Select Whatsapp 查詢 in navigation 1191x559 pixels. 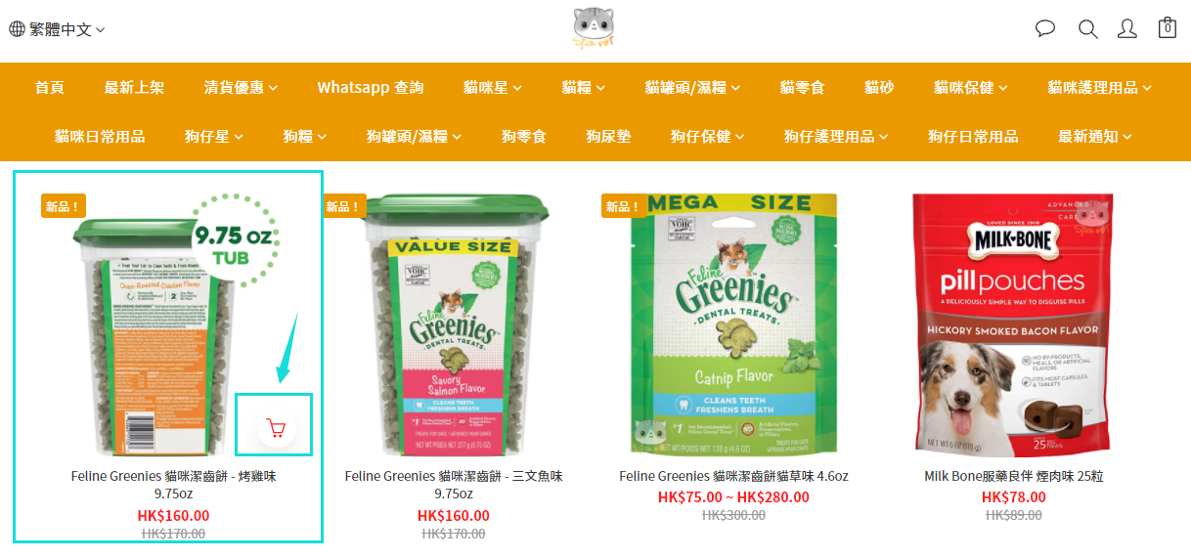(371, 88)
